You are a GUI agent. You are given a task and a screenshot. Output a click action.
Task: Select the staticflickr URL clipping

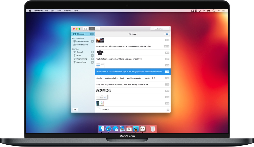133,46
